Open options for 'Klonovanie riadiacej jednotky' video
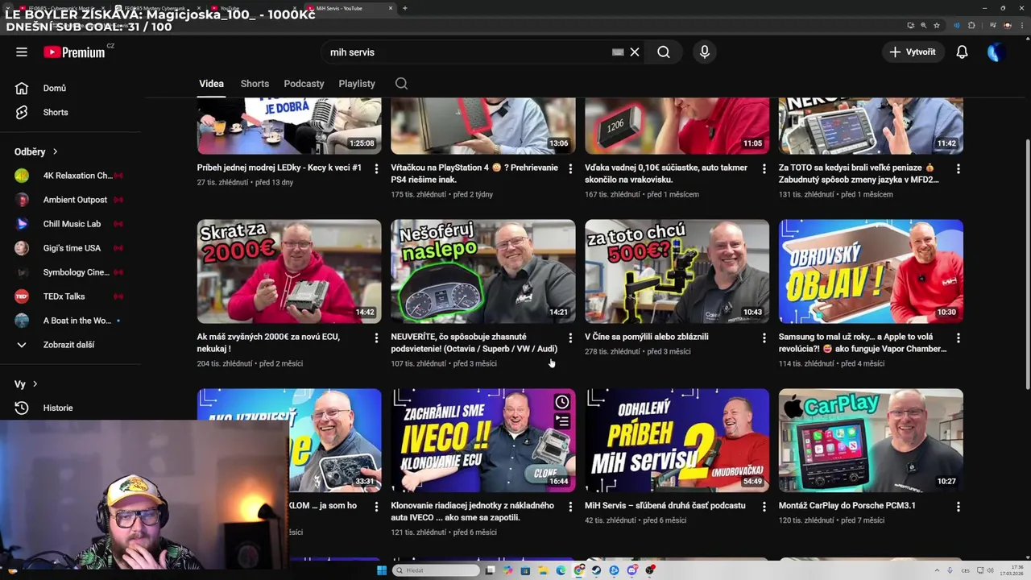The image size is (1031, 580). tap(570, 507)
